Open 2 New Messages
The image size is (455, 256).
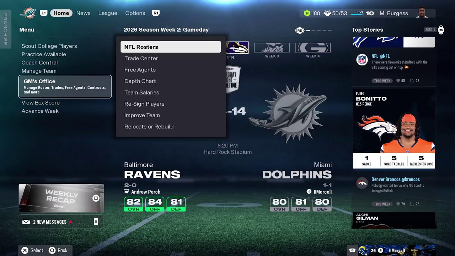point(61,222)
